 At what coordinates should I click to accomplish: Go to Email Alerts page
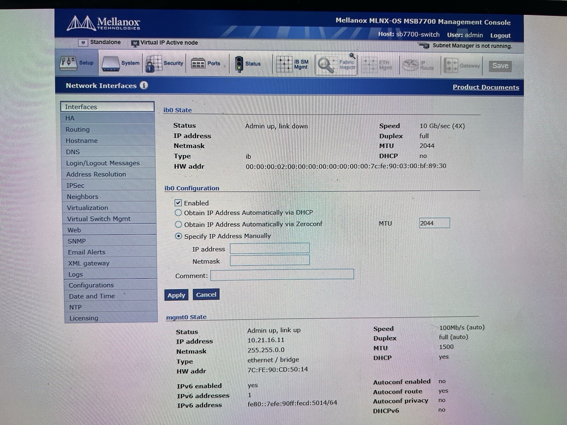[110, 252]
